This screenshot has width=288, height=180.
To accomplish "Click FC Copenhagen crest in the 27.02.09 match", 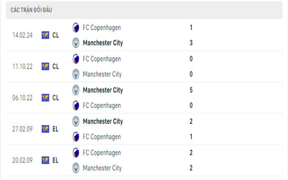I will click(76, 137).
